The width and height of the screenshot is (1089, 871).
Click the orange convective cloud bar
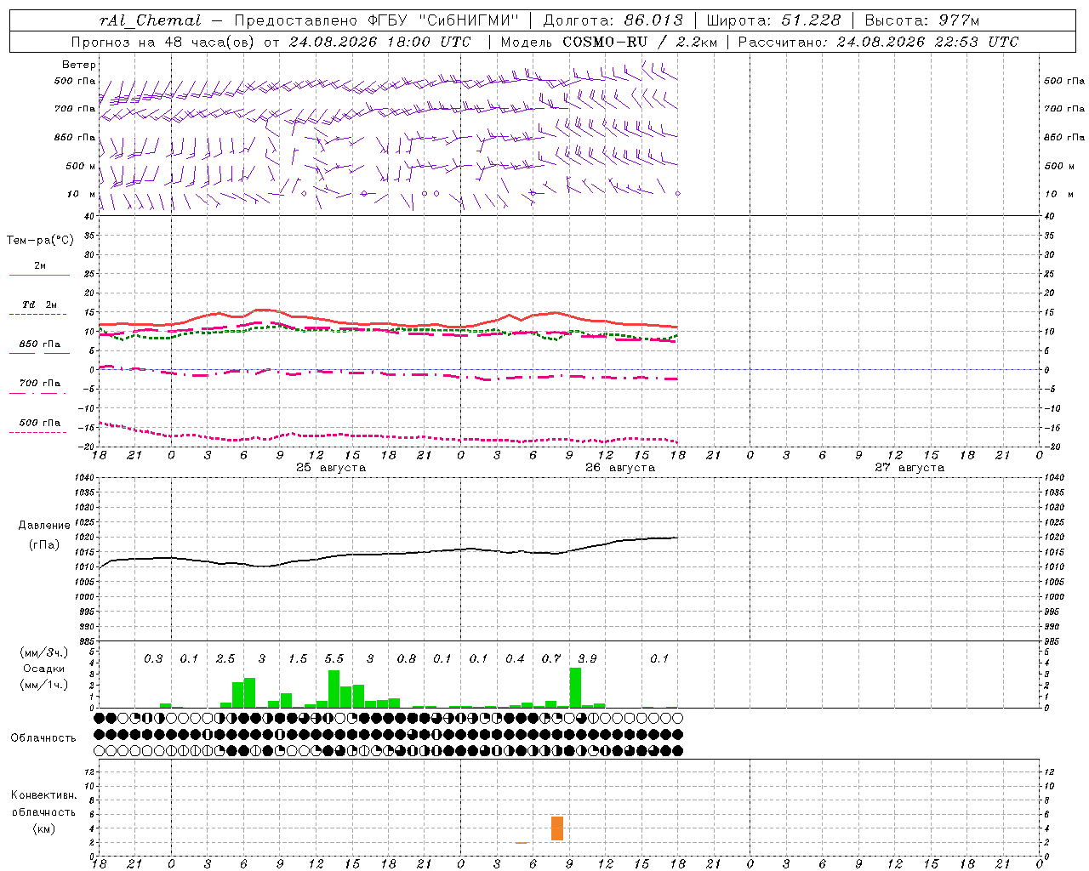pyautogui.click(x=556, y=828)
